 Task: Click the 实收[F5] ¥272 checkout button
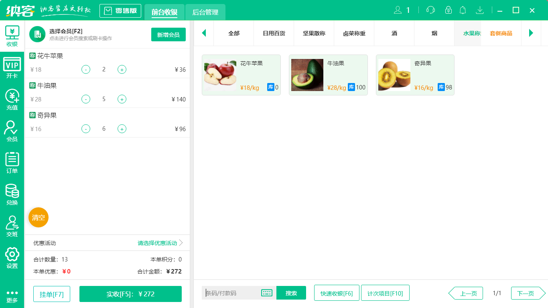(x=130, y=294)
